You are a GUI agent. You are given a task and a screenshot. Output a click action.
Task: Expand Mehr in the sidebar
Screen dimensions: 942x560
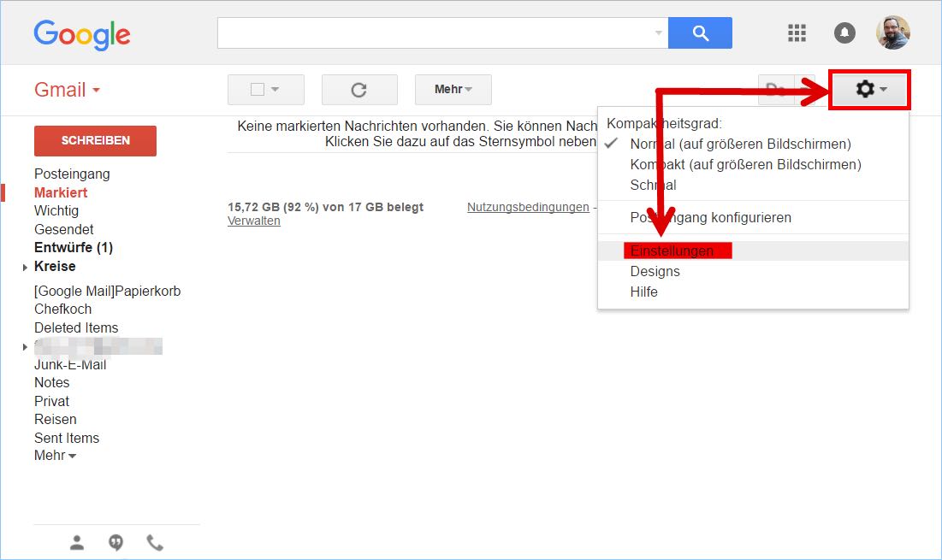[x=56, y=456]
